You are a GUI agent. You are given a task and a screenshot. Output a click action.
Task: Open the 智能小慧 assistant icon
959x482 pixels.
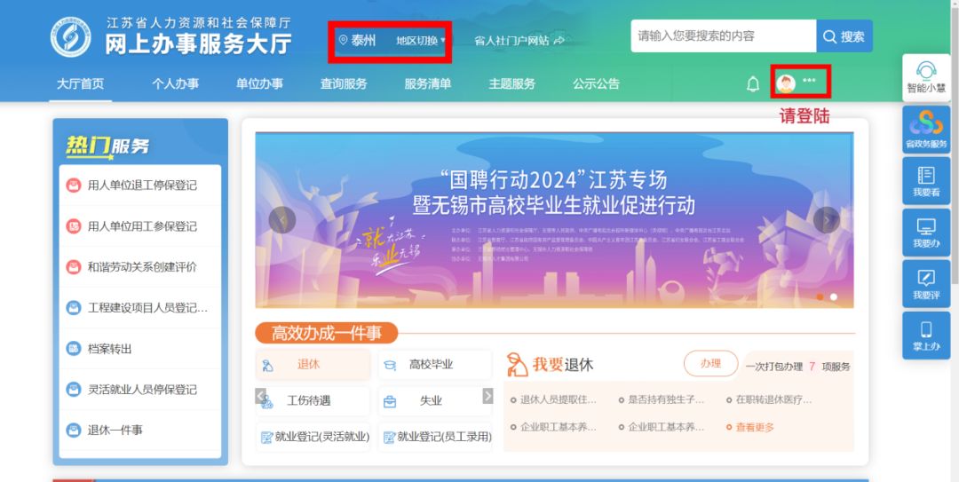pyautogui.click(x=926, y=77)
